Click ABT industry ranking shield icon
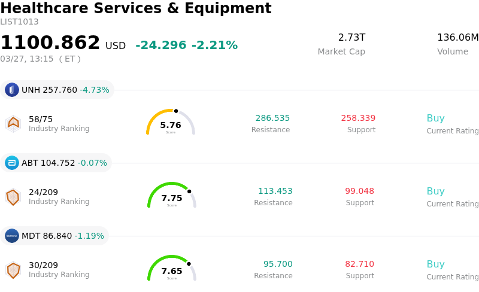Image resolution: width=479 pixels, height=292 pixels. [x=13, y=197]
